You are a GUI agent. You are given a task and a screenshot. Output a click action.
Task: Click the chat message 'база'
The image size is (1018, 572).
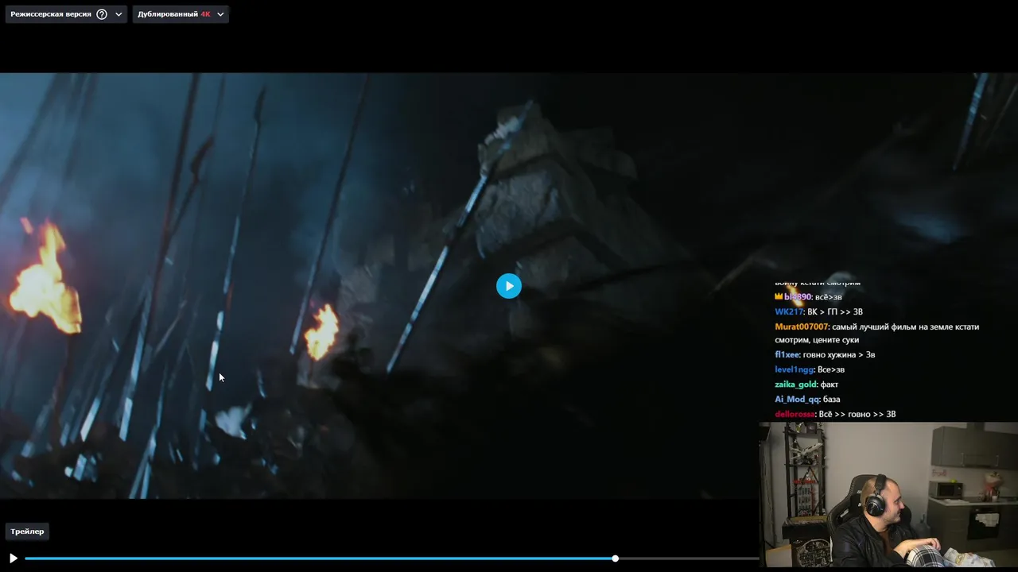click(831, 400)
